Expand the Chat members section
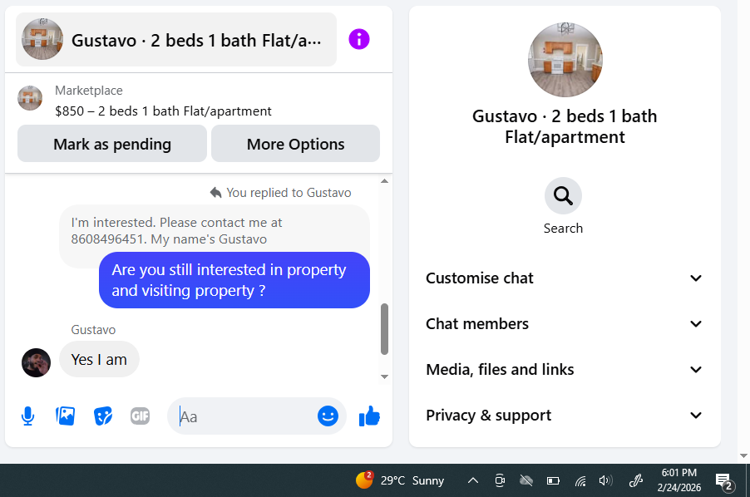 click(565, 324)
